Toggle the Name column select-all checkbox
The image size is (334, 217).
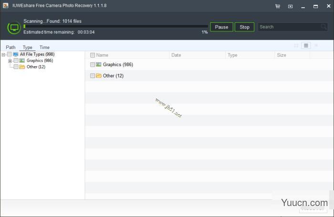(93, 55)
